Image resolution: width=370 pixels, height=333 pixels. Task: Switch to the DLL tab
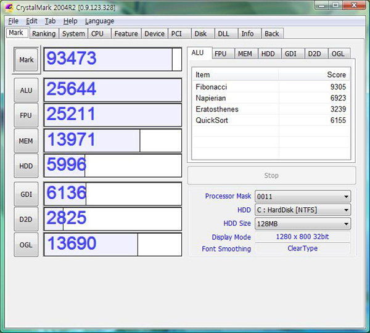click(226, 34)
